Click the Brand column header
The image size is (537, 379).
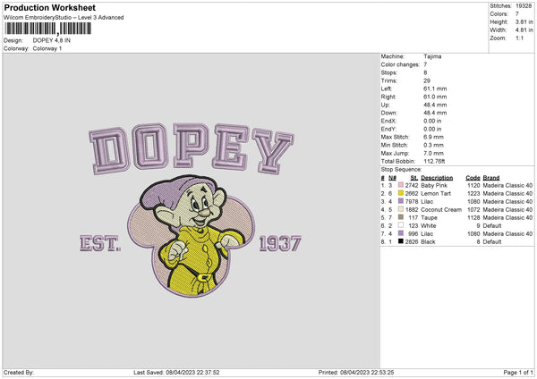(x=491, y=178)
